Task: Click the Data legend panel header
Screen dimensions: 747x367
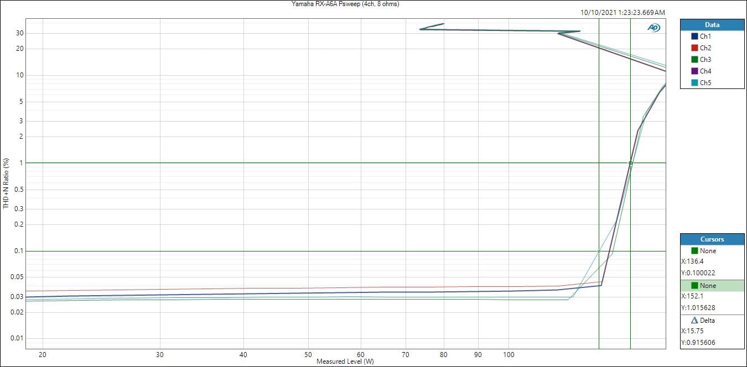Action: pos(712,25)
